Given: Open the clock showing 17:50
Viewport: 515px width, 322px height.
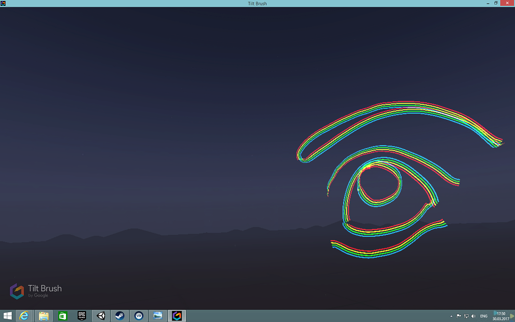Looking at the screenshot, I should [x=500, y=316].
